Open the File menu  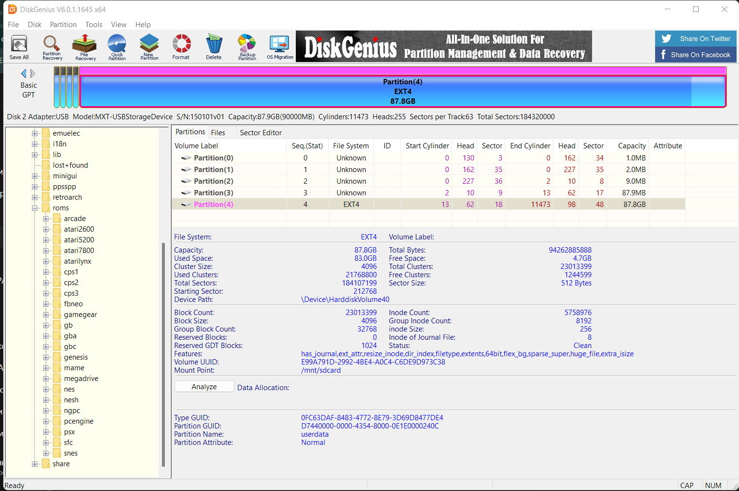coord(14,25)
